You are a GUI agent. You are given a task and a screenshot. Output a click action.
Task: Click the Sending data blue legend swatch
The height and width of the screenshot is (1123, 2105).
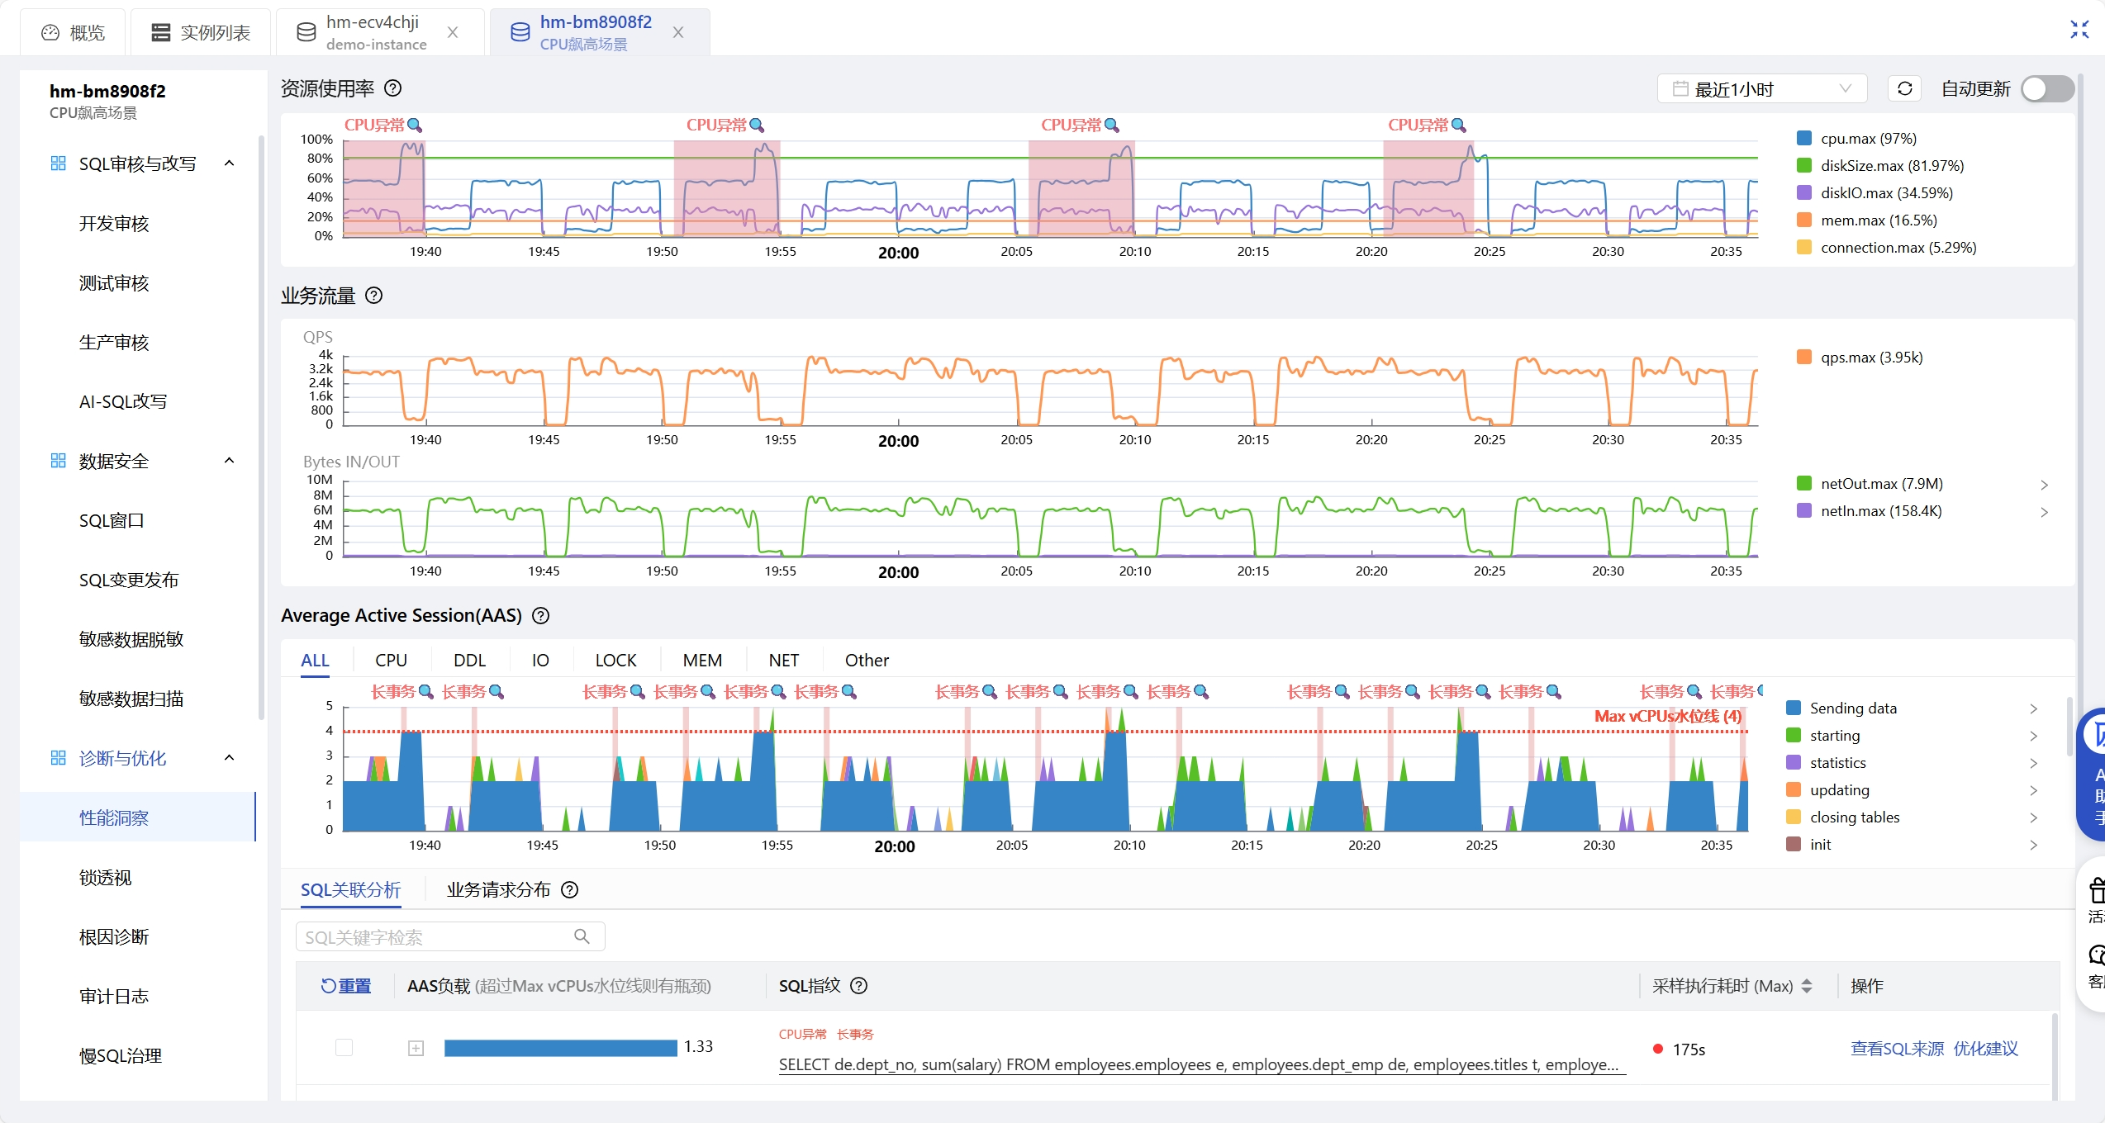click(x=1794, y=708)
